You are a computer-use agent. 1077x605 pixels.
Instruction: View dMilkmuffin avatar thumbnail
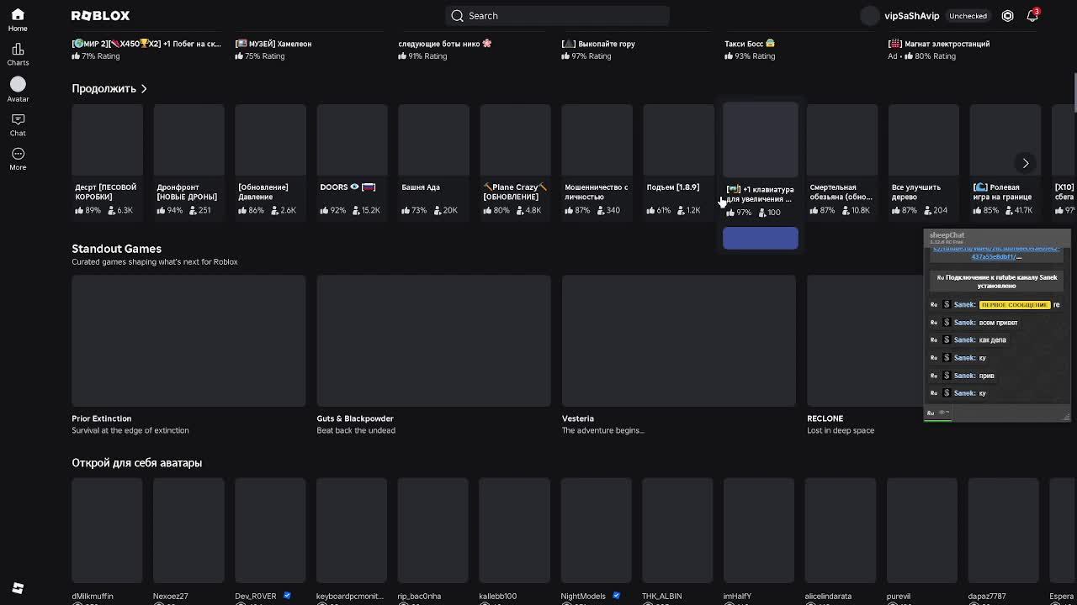pyautogui.click(x=107, y=530)
